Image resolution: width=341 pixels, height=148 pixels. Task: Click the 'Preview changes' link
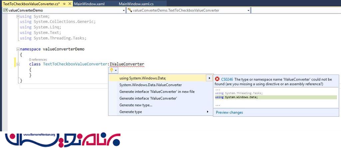pos(229,112)
